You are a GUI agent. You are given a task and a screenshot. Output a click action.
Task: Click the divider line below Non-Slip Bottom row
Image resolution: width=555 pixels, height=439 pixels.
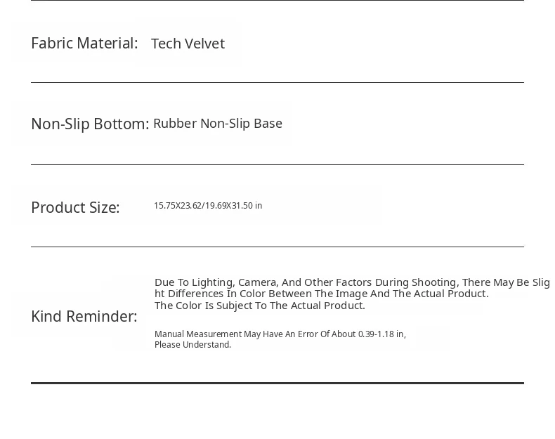(277, 165)
